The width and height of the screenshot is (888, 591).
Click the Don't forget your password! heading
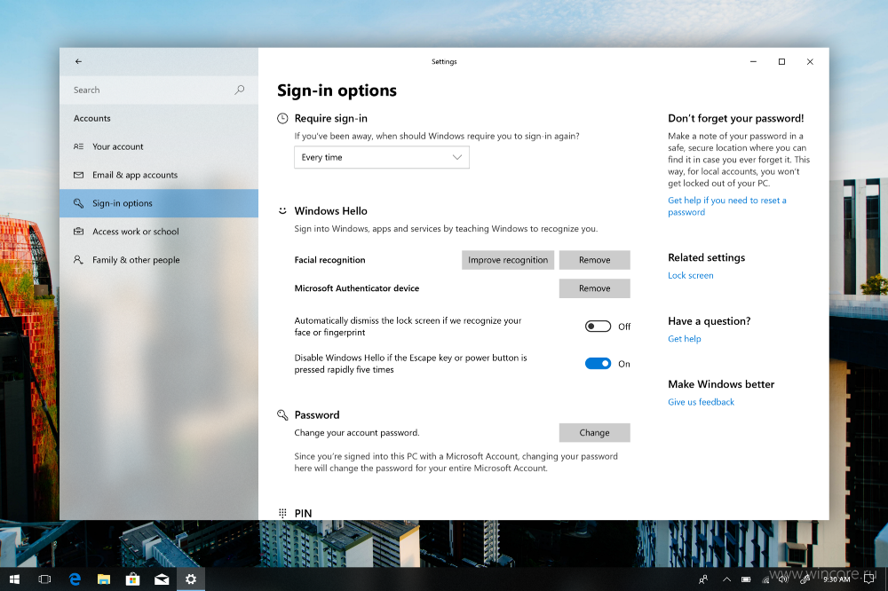[x=735, y=118]
